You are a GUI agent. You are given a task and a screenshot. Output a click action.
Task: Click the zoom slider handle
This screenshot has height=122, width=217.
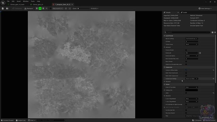click(x=78, y=8)
